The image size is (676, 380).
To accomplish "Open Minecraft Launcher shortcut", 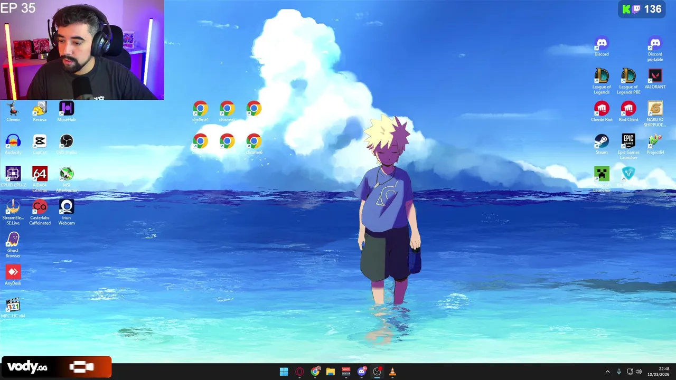I will (602, 179).
